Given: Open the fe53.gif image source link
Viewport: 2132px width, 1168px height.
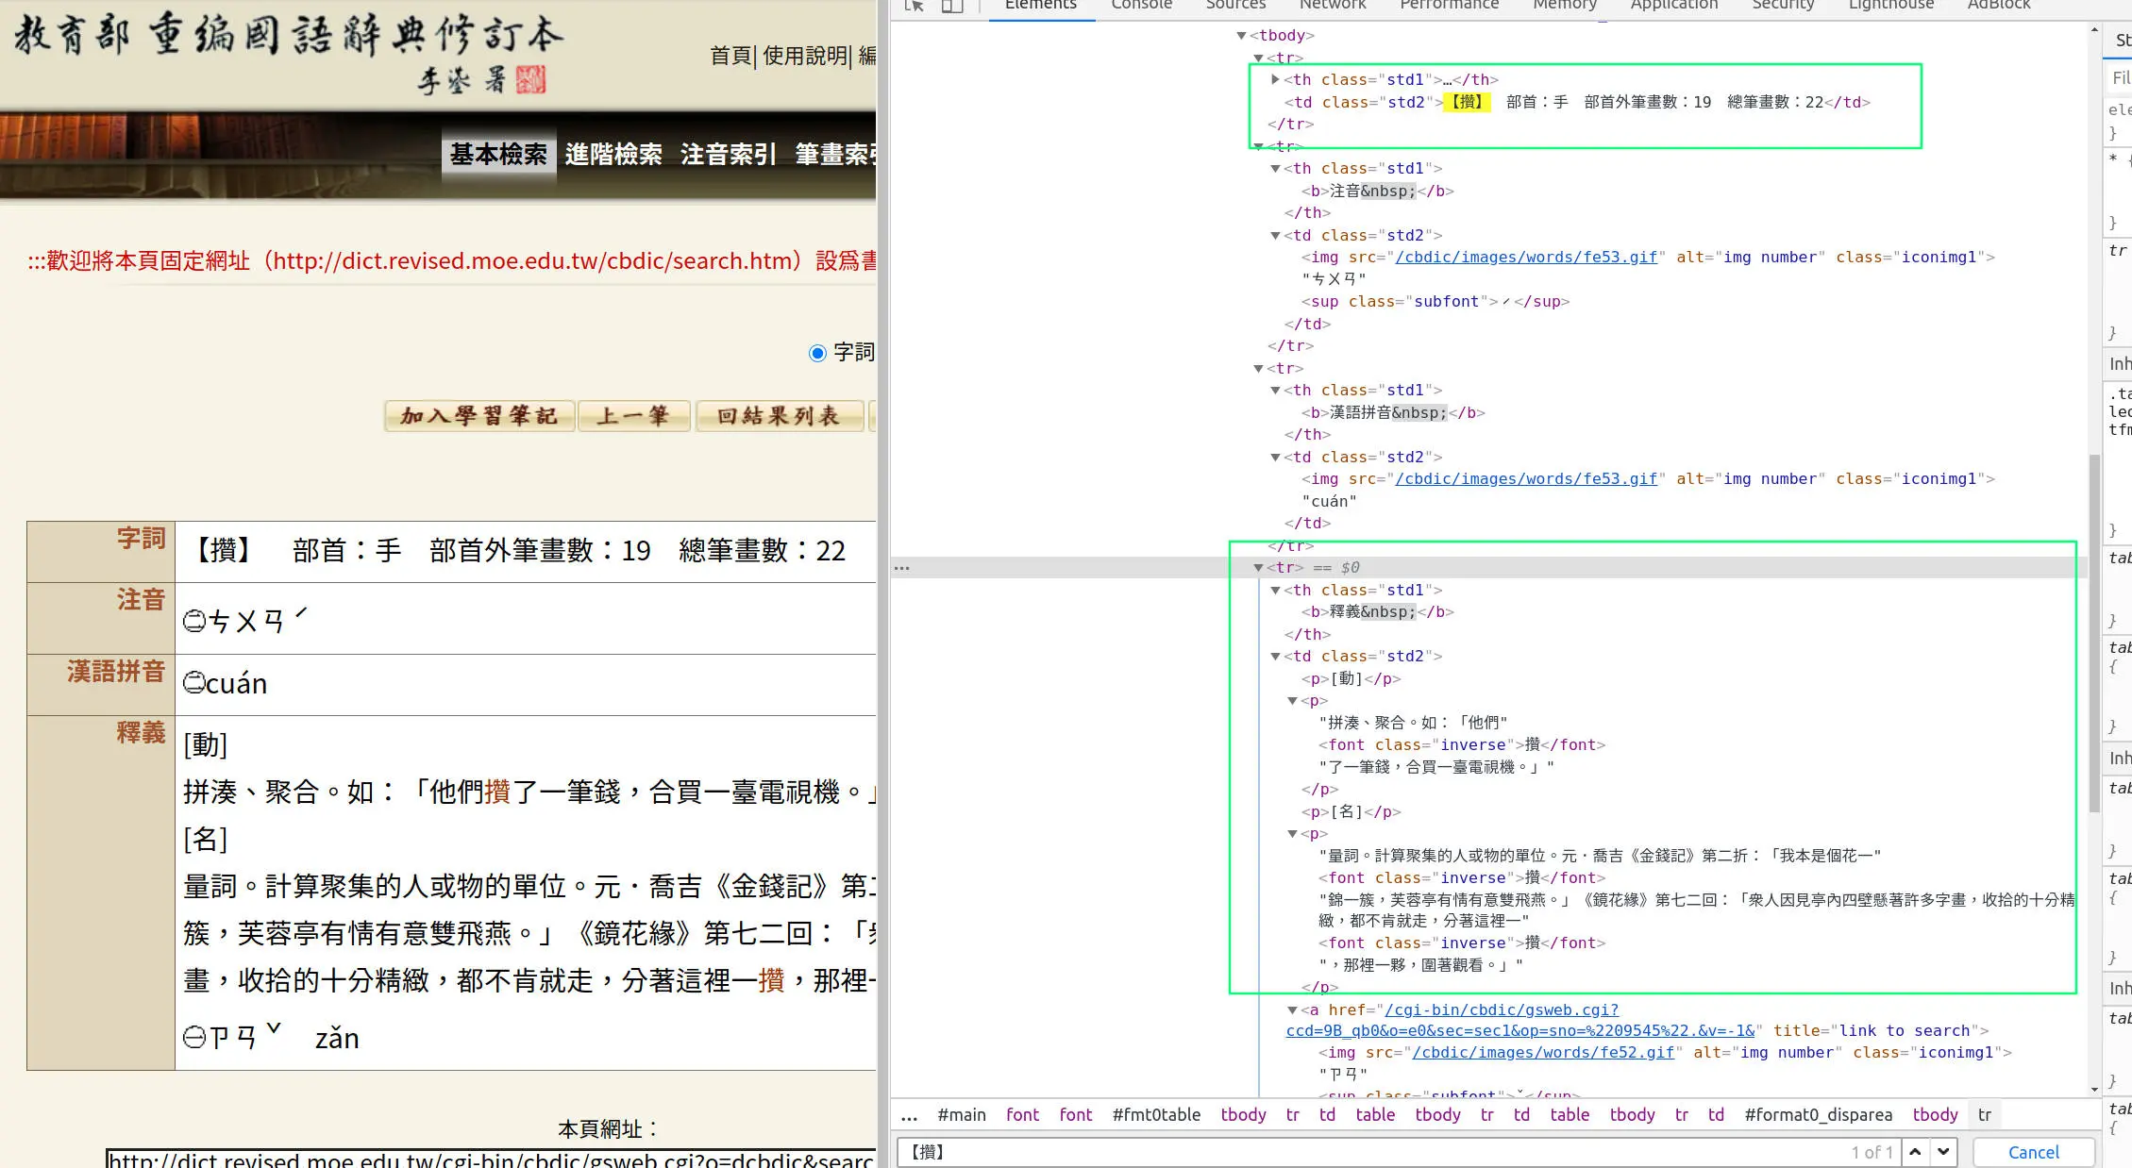Looking at the screenshot, I should tap(1527, 257).
